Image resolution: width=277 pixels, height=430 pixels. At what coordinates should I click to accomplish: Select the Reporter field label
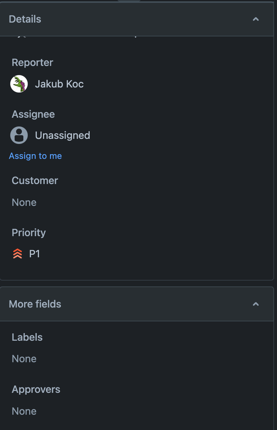[x=32, y=62]
